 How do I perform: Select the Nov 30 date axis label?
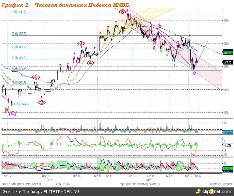[x=45, y=176]
